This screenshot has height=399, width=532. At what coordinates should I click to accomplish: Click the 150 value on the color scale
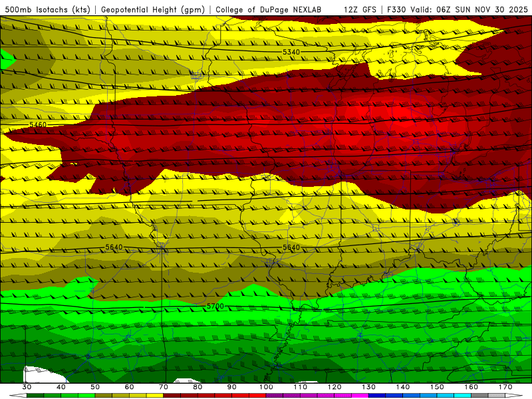tap(437, 387)
